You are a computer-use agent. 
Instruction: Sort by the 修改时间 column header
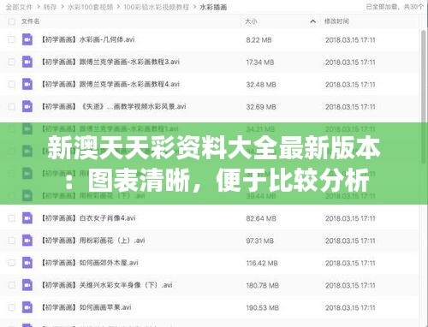336,21
